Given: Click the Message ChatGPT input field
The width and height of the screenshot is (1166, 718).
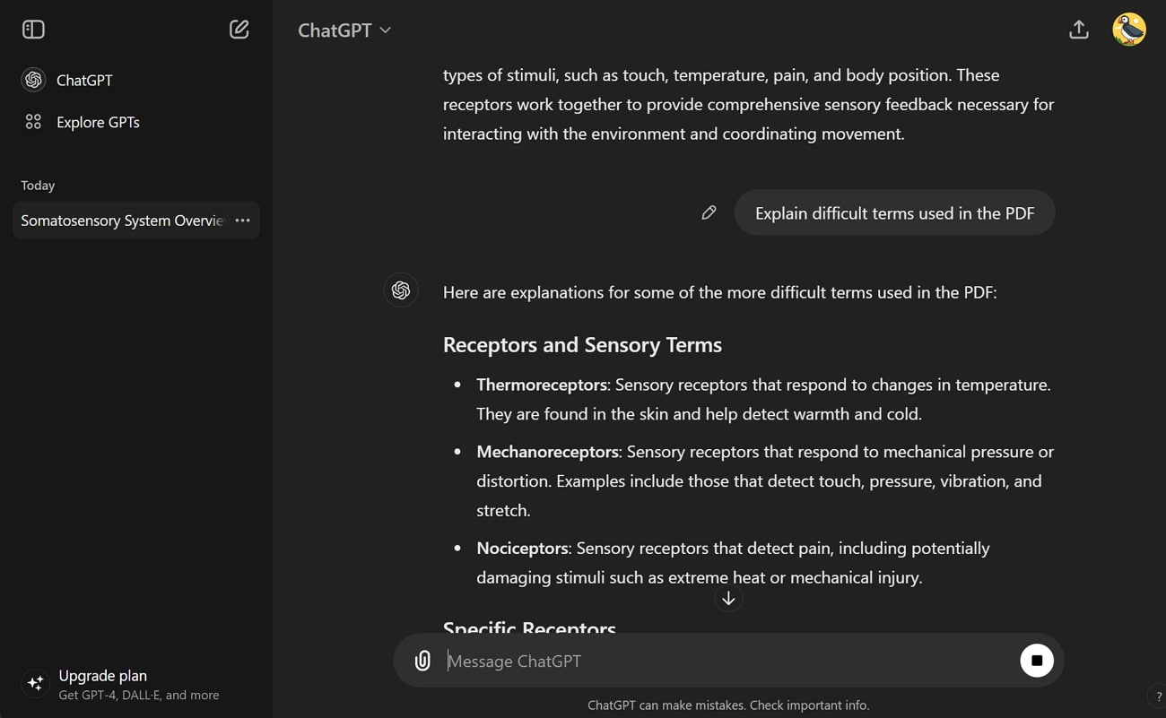Looking at the screenshot, I should click(728, 661).
